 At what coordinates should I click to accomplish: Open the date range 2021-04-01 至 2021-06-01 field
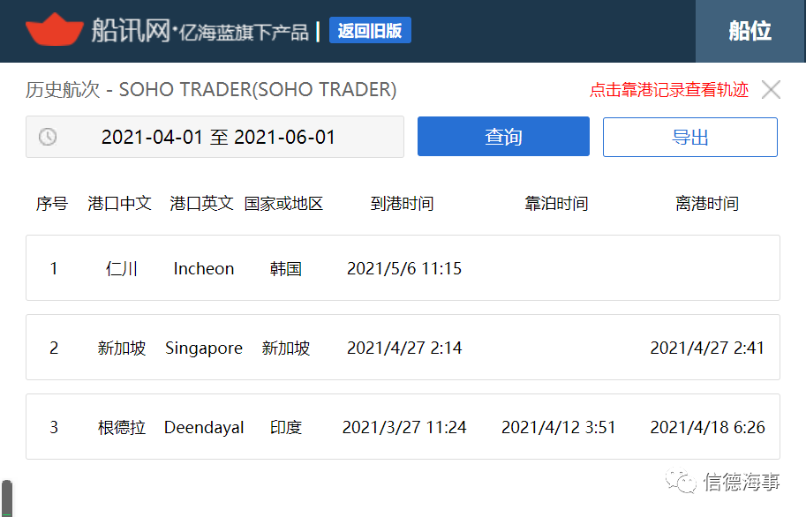215,137
